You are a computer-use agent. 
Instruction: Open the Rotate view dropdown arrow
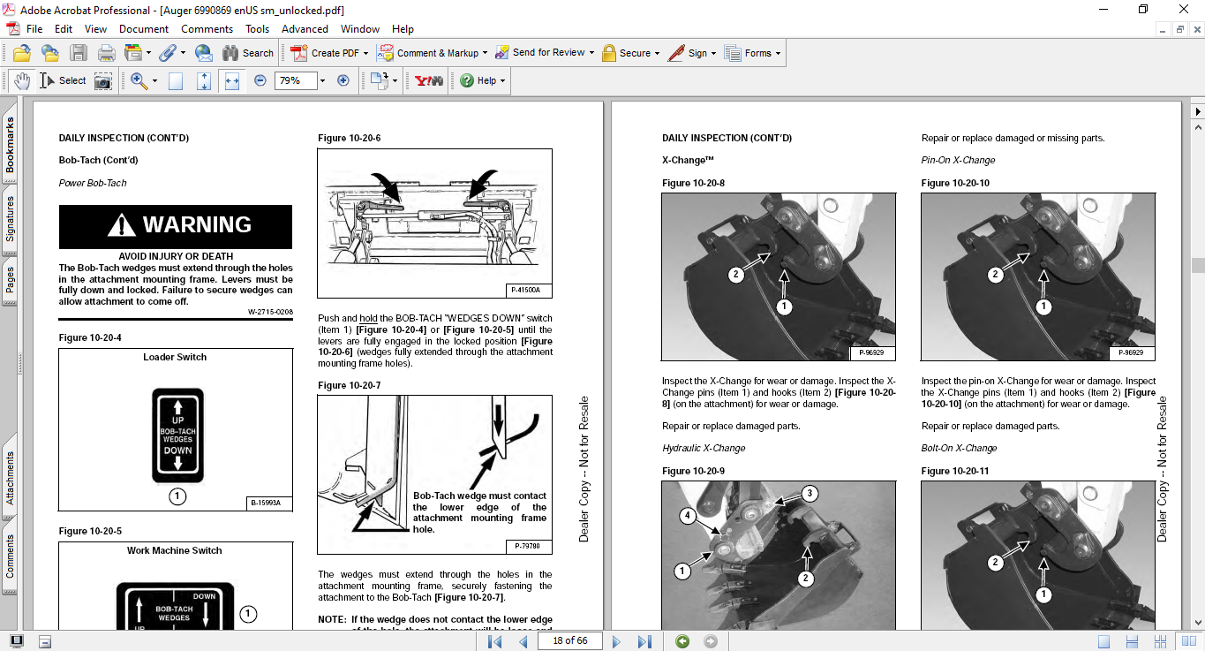point(395,80)
